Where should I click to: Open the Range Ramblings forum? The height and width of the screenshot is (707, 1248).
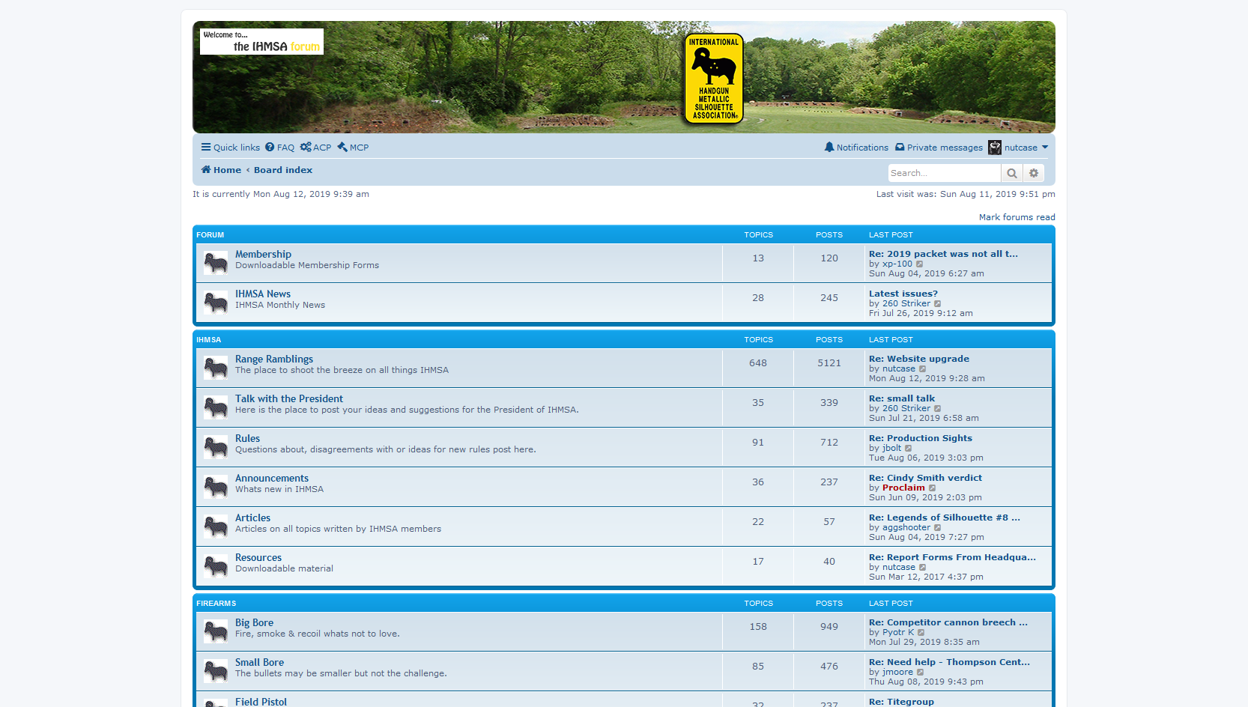[274, 359]
